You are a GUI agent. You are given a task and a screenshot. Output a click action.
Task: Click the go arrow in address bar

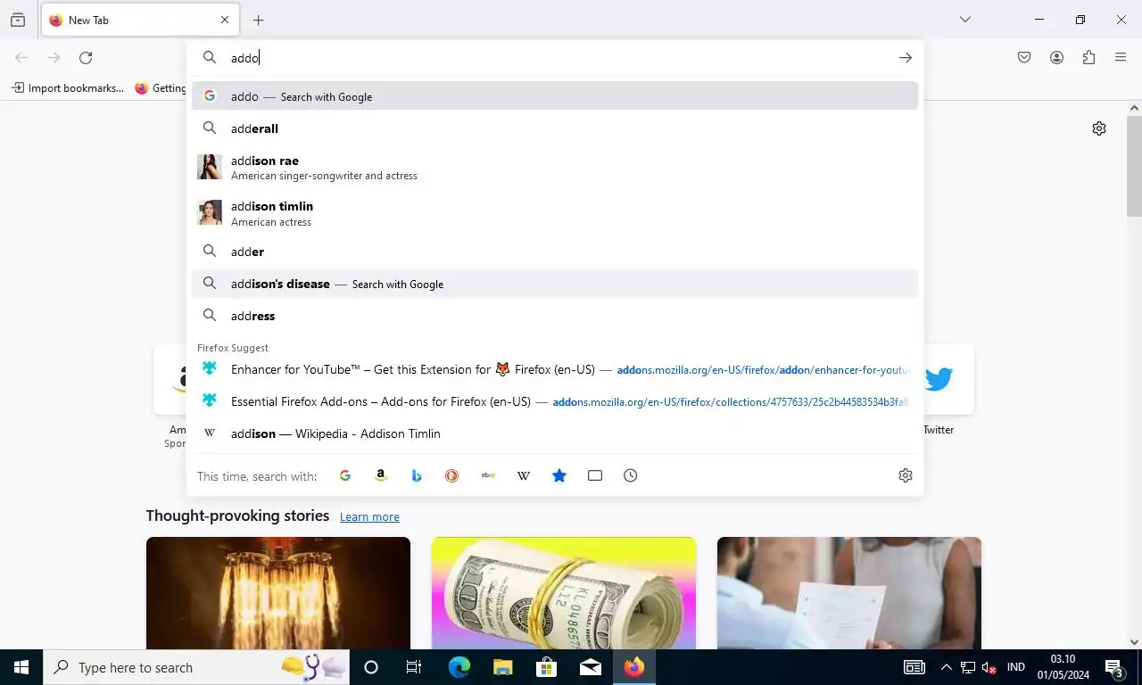[905, 58]
